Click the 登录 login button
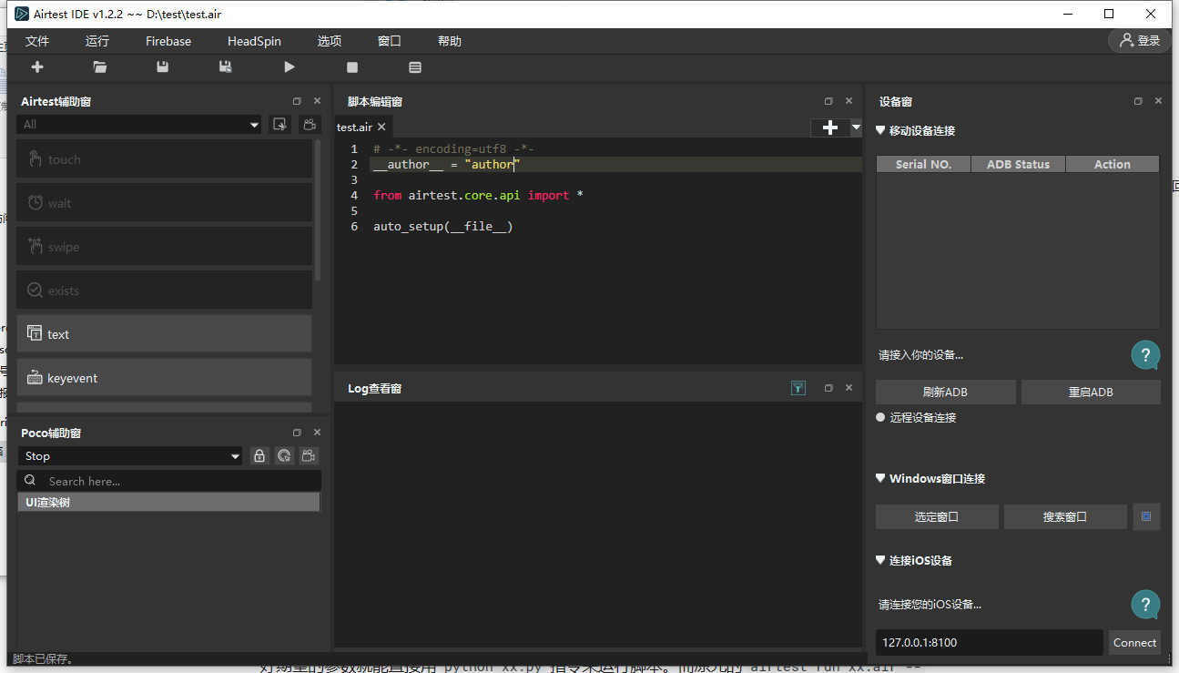The width and height of the screenshot is (1179, 673). 1140,41
